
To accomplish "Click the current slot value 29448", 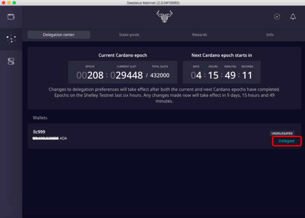I will coord(126,75).
